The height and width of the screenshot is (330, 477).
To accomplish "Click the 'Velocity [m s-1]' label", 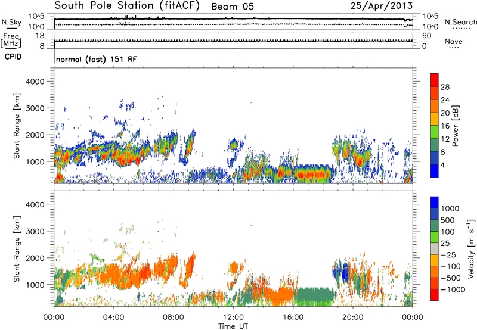I will [471, 248].
